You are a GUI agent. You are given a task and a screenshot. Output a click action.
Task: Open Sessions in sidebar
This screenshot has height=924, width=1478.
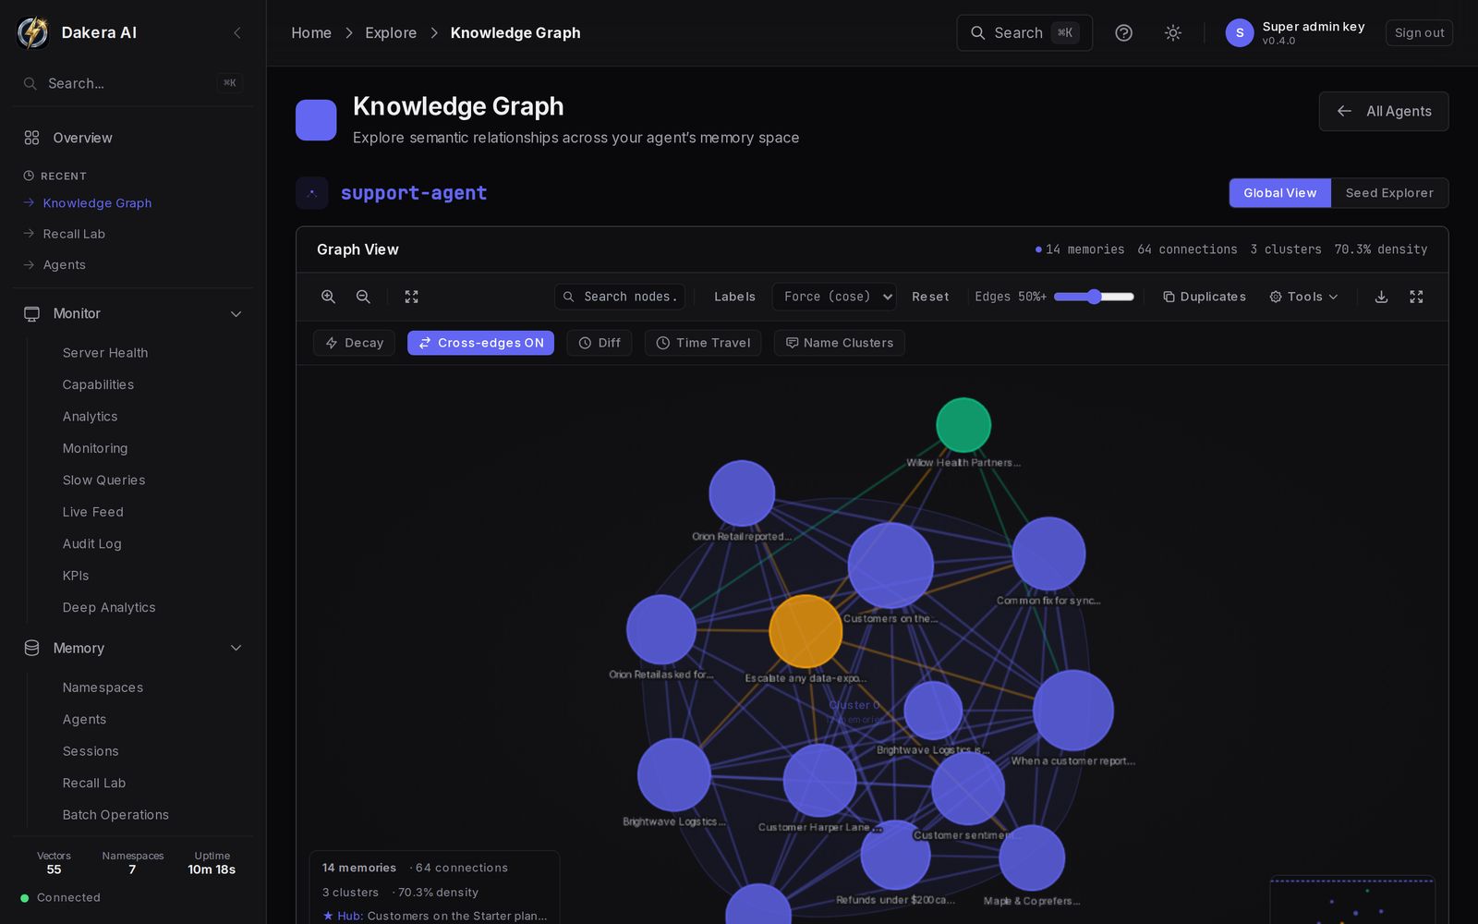[x=91, y=751]
